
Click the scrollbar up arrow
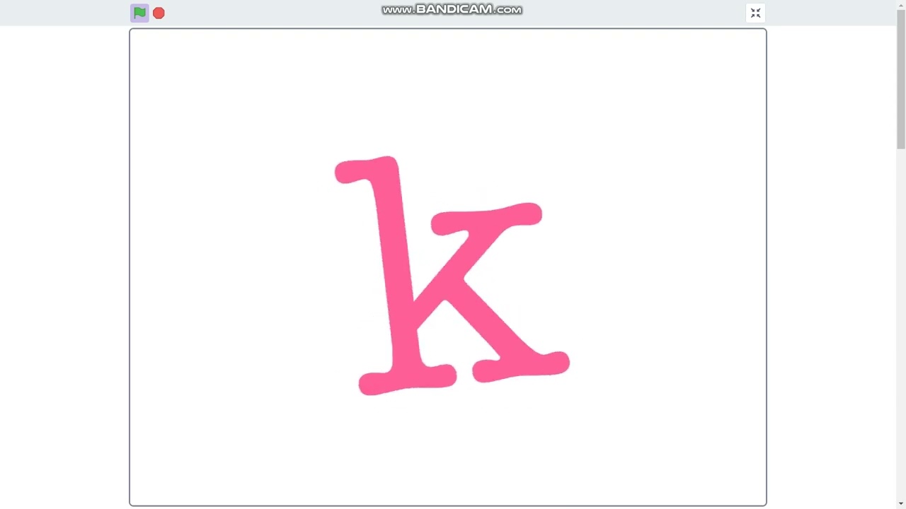(900, 4)
